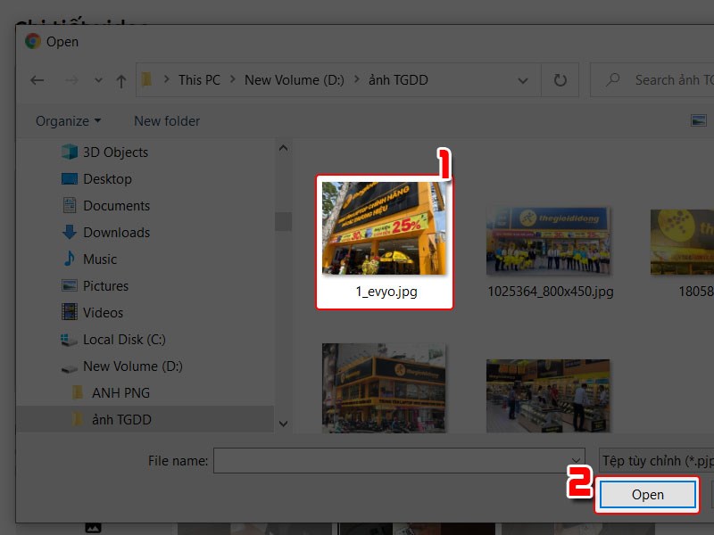Select New Volume (D:) in breadcrumb

pos(295,80)
